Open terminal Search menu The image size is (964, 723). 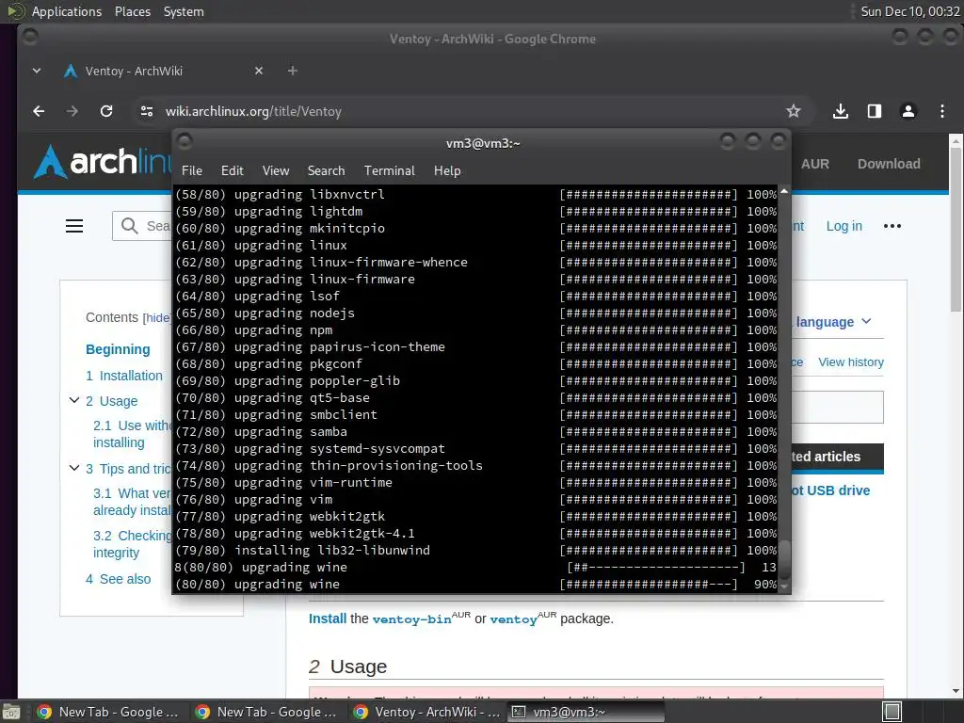coord(326,171)
